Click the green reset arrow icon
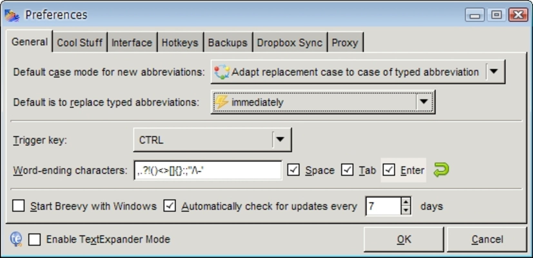Screen dimensions: 533x258 tap(441, 170)
